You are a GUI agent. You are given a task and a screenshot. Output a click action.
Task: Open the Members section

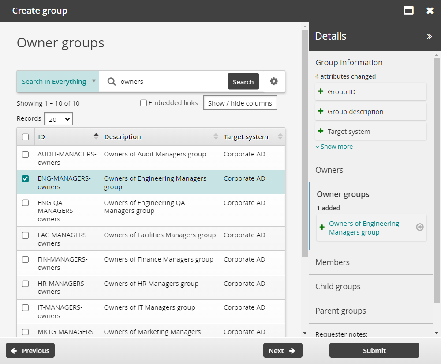332,262
